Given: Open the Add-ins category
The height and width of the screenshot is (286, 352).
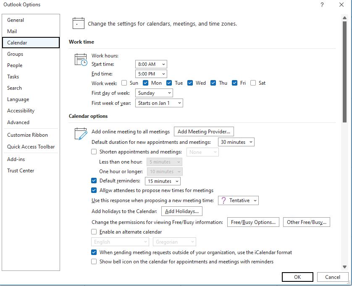Looking at the screenshot, I should [31, 159].
